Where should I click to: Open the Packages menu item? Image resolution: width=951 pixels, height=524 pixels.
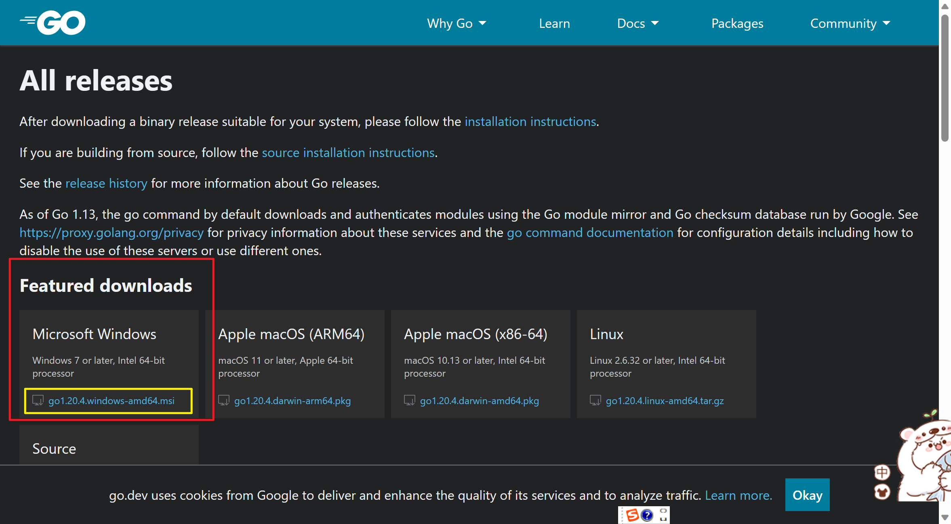737,23
